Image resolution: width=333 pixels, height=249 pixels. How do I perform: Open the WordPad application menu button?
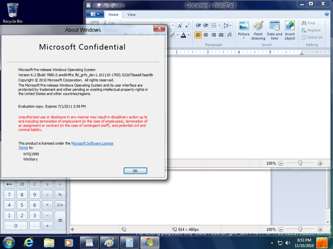coord(95,14)
